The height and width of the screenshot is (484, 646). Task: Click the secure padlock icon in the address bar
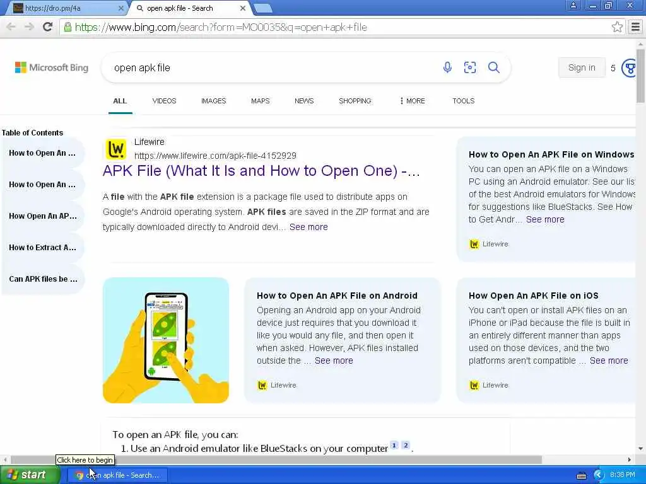[67, 27]
